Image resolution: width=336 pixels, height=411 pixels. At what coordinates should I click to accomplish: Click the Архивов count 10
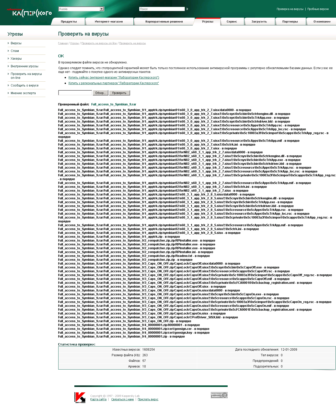(x=144, y=366)
